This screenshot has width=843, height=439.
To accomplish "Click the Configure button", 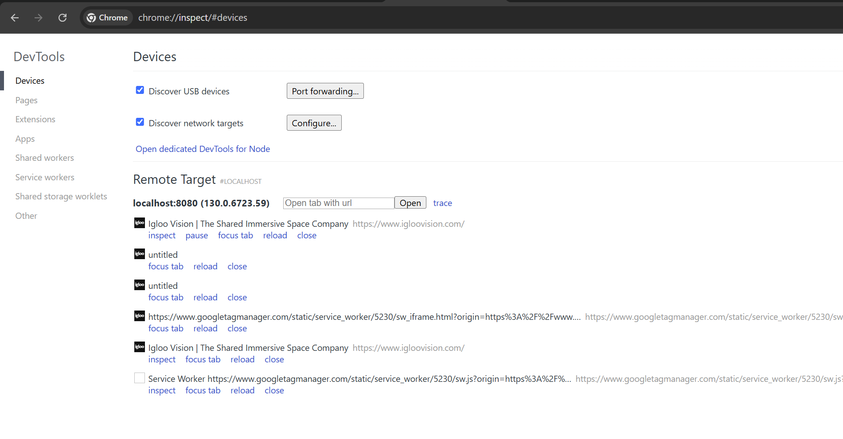I will [x=314, y=123].
